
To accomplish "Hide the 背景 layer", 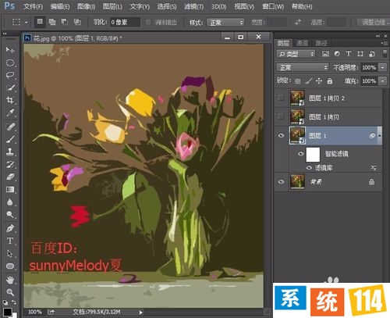I will pos(281,181).
